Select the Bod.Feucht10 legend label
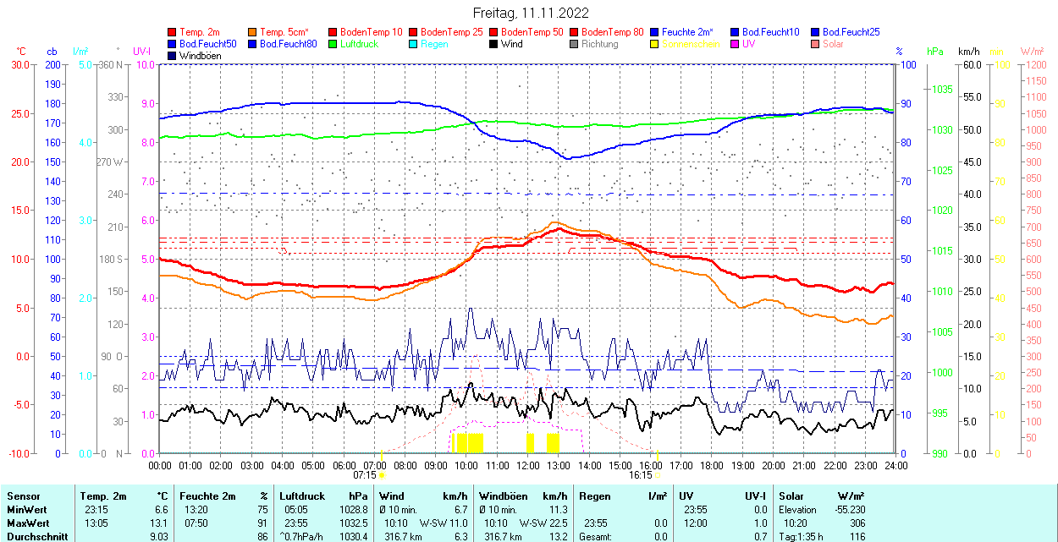The image size is (1058, 542). point(771,32)
